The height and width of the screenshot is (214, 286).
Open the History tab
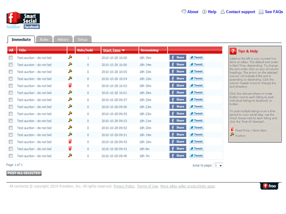click(x=63, y=40)
